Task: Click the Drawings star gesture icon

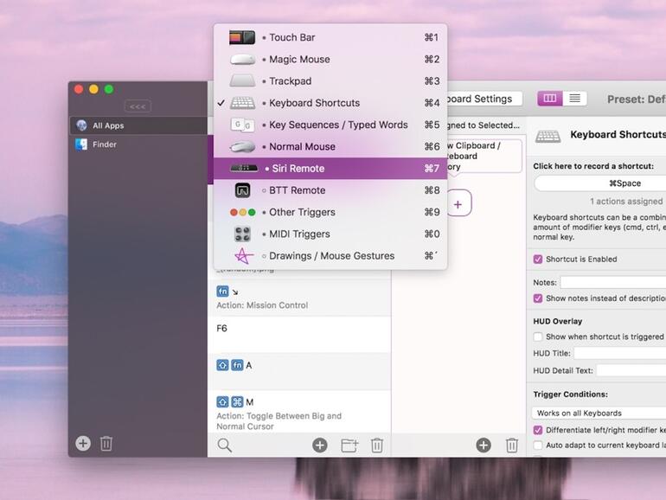Action: (x=243, y=256)
